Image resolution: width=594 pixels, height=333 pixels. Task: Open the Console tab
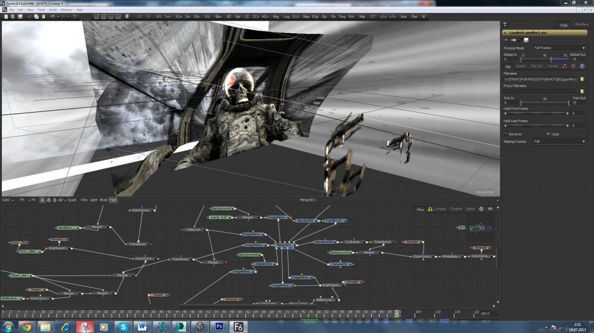[x=440, y=209]
